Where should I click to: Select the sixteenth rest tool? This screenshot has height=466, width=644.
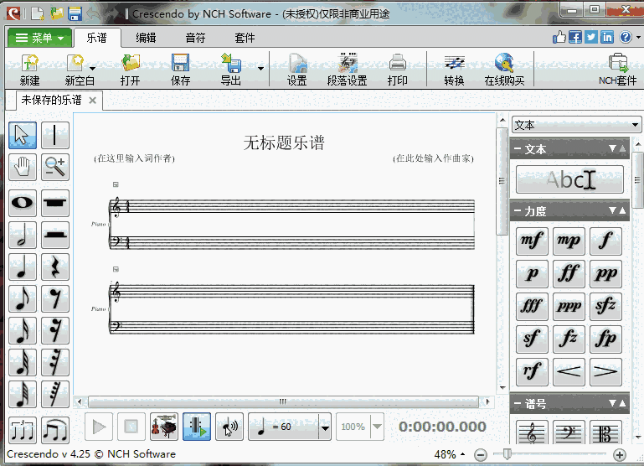(x=55, y=331)
